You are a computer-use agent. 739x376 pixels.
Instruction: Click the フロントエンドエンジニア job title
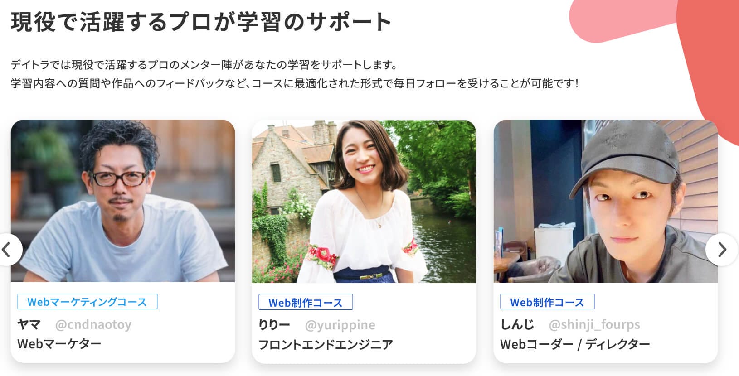326,345
